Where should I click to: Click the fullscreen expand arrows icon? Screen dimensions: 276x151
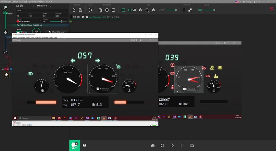point(190,10)
